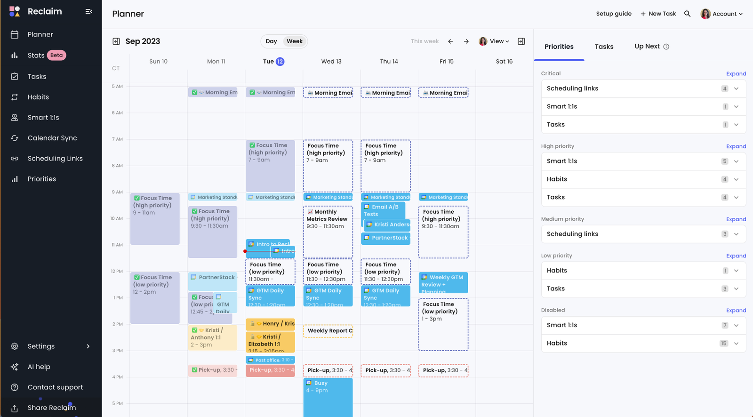Viewport: 753px width, 417px height.
Task: Open the Account dropdown
Action: pos(721,14)
